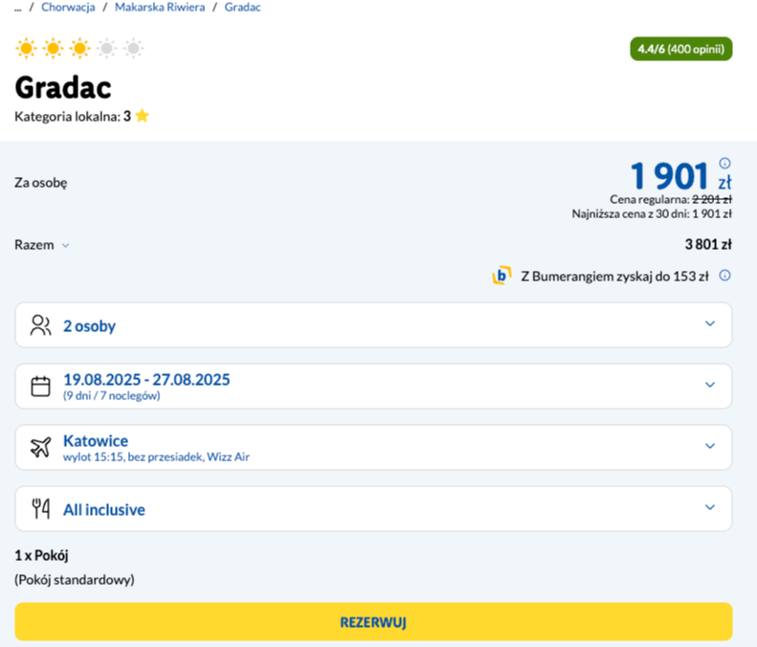Click the fork and knife meal icon
Viewport: 757px width, 647px height.
(x=40, y=508)
